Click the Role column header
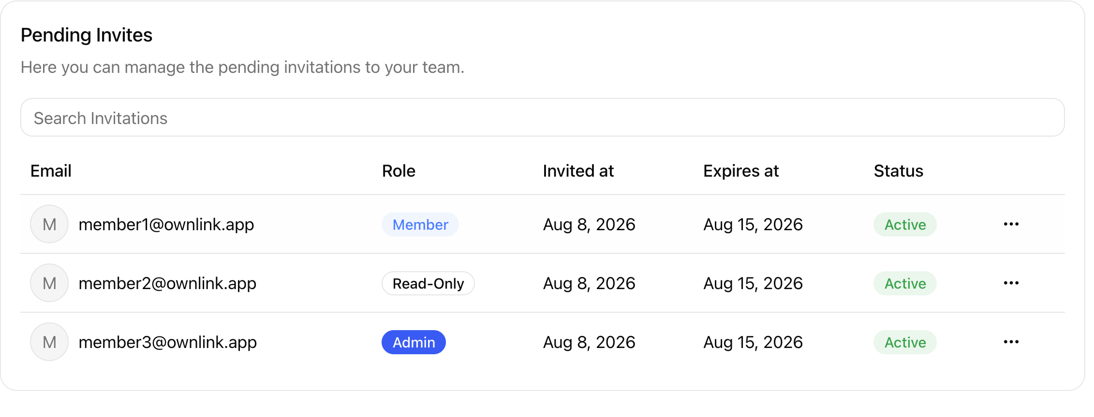 (399, 171)
